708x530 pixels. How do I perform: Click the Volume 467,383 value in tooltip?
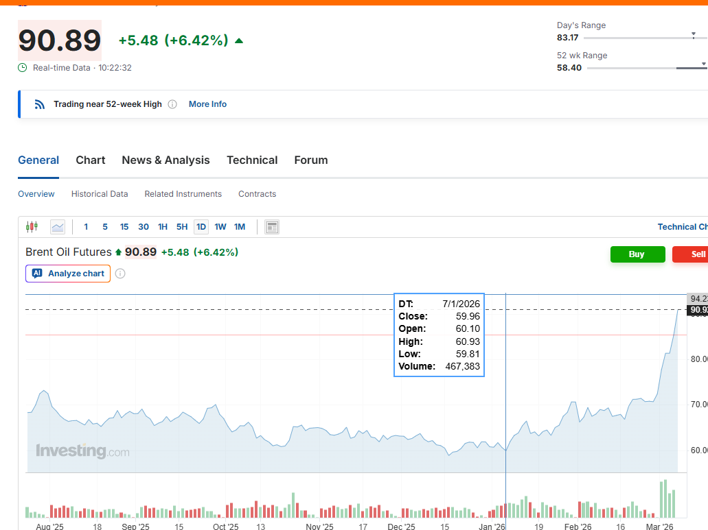(462, 366)
